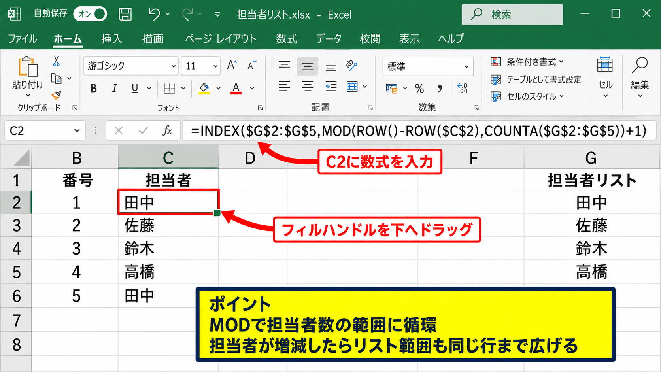Image resolution: width=661 pixels, height=372 pixels.
Task: Click the Decrease Font Size icon
Action: 252,65
